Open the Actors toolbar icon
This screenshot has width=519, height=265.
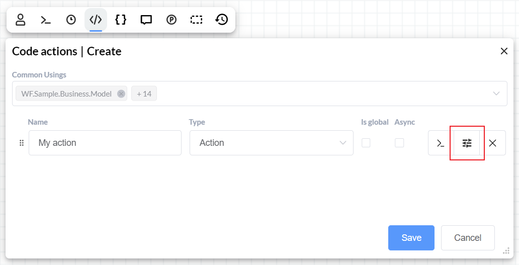[x=21, y=20]
